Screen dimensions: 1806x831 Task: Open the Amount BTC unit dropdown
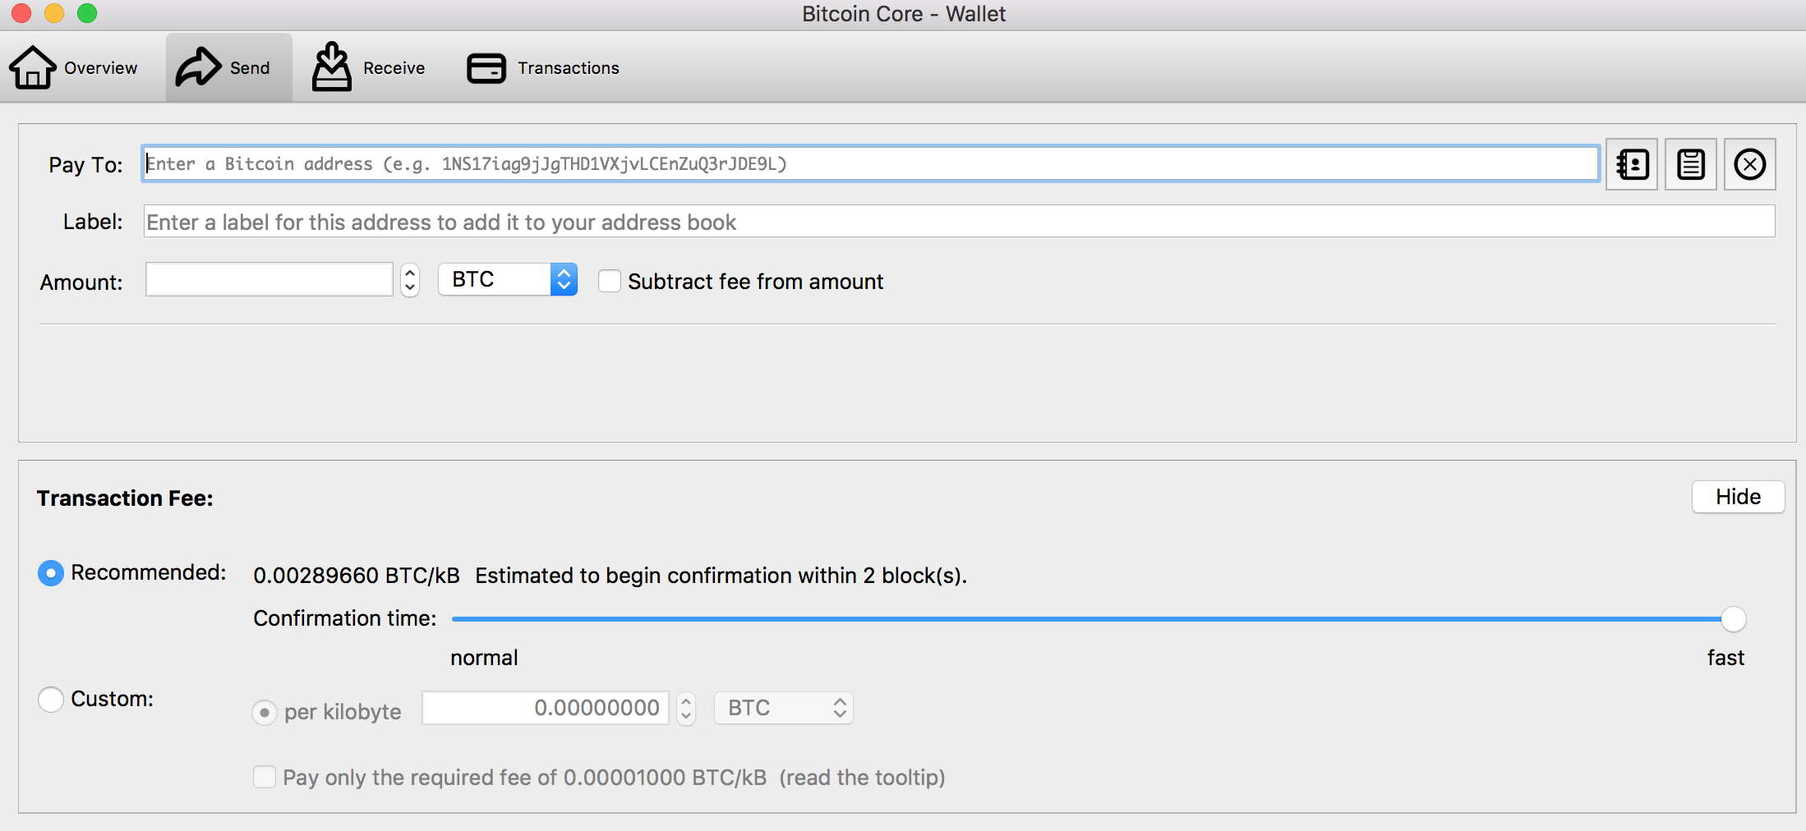508,279
